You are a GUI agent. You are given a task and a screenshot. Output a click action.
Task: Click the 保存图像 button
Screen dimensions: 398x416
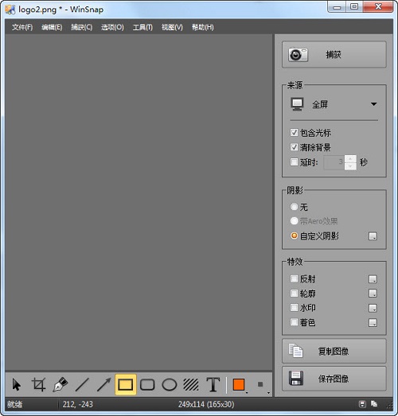click(334, 379)
